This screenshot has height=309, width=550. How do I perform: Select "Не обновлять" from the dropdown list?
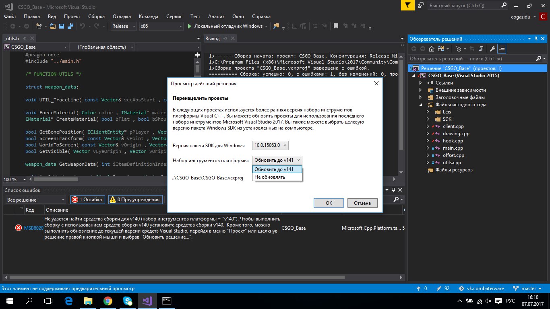(x=270, y=177)
